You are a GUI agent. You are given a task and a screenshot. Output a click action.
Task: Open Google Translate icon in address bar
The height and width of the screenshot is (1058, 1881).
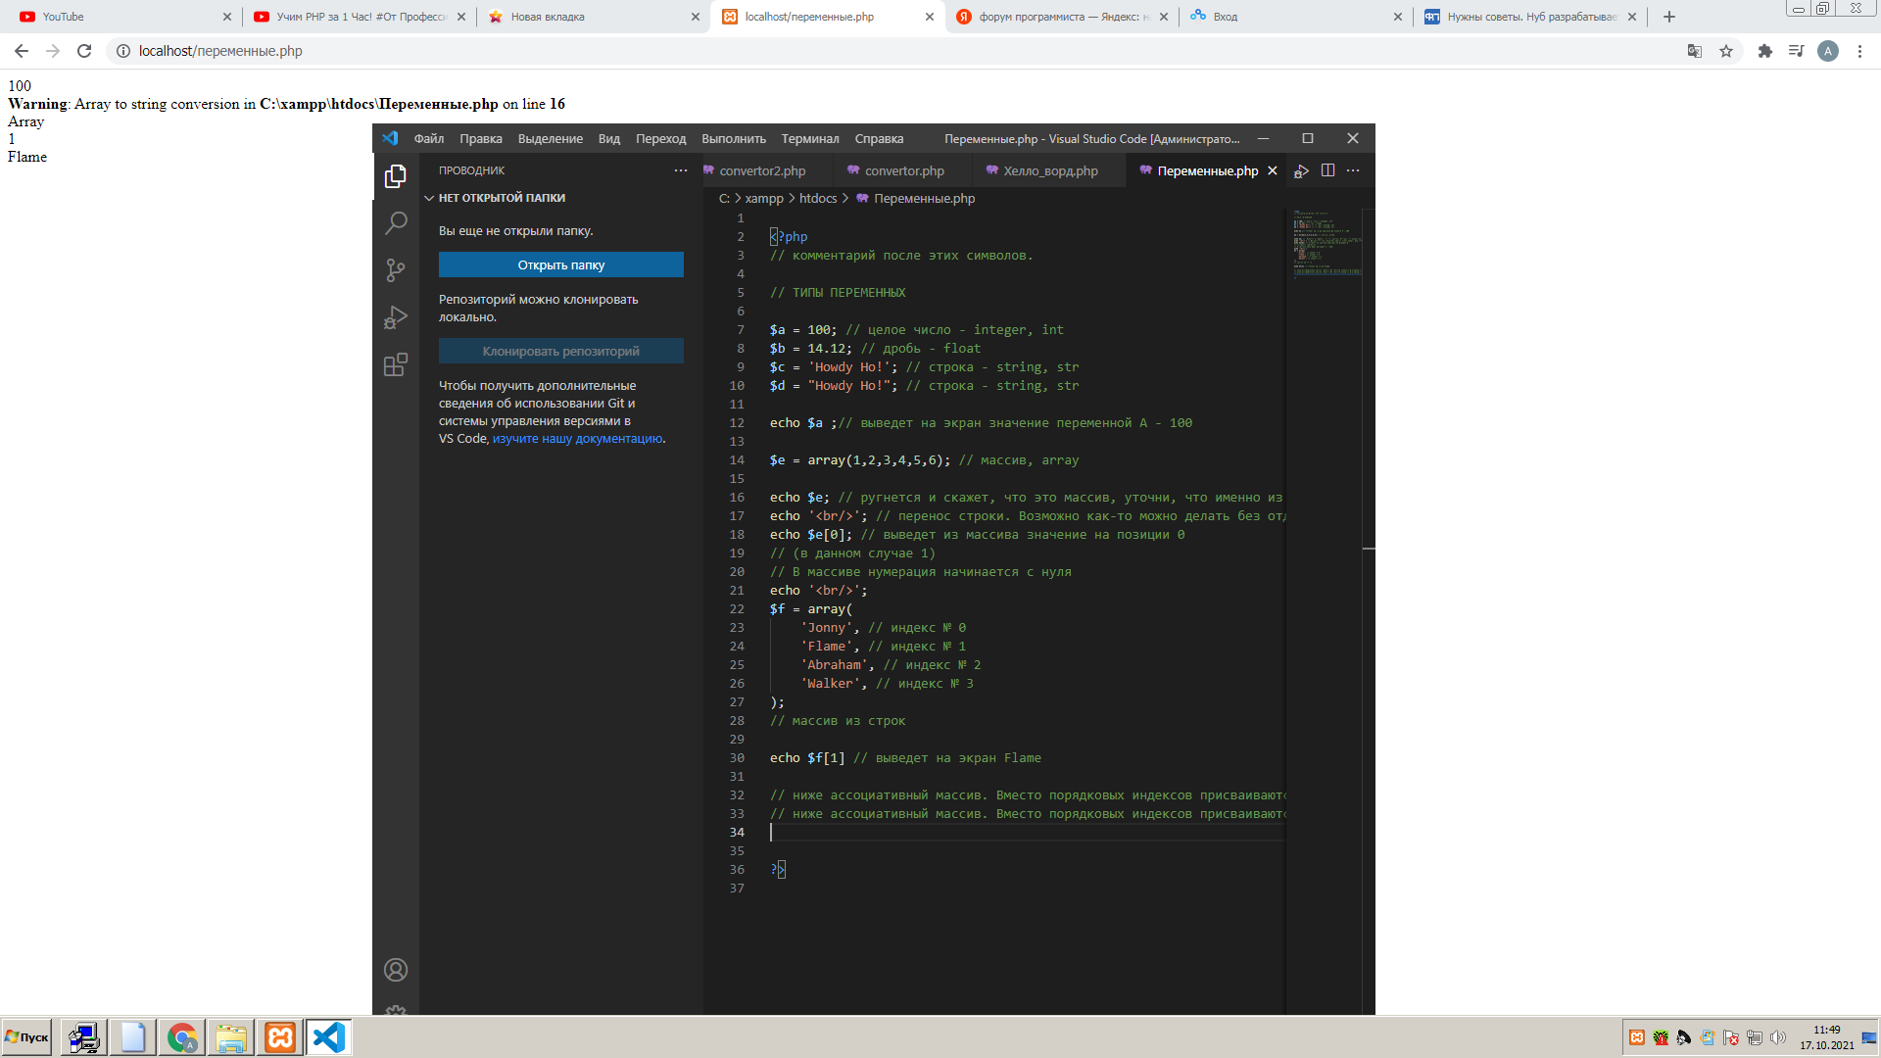(x=1695, y=51)
